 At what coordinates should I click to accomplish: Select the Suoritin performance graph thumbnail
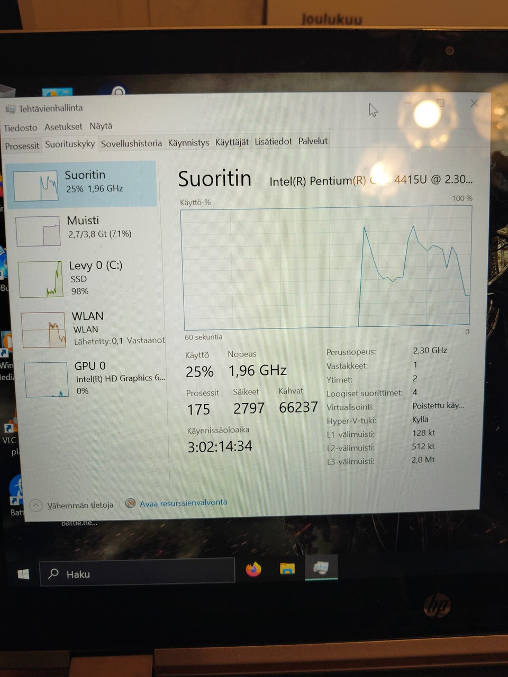pos(35,186)
